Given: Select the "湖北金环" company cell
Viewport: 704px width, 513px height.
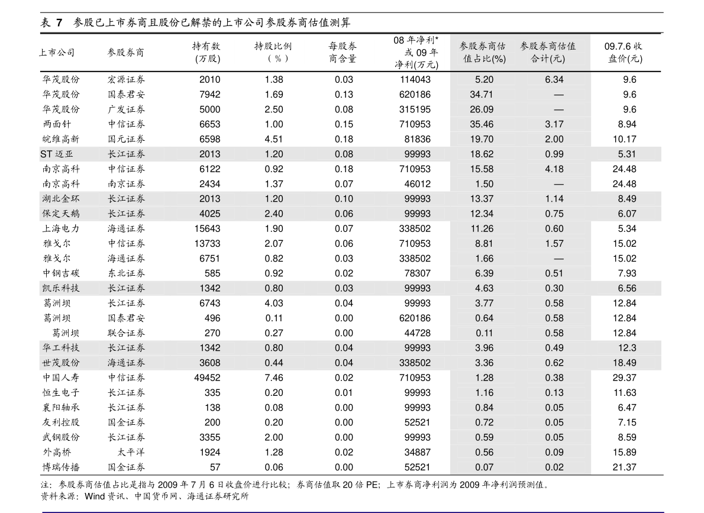Looking at the screenshot, I should pos(61,199).
